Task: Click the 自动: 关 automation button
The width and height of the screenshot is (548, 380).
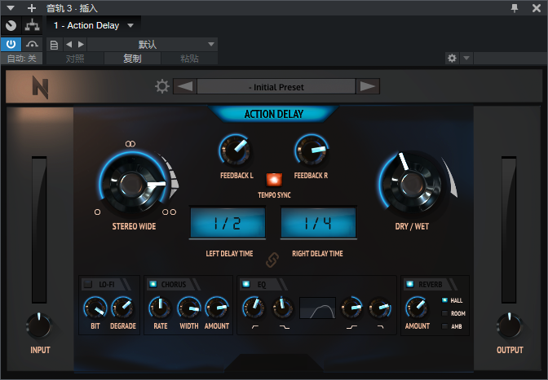Action: (x=21, y=59)
